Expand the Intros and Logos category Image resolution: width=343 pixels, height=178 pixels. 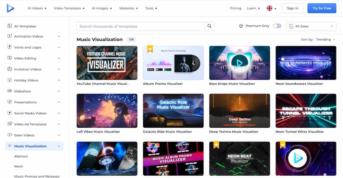click(59, 47)
